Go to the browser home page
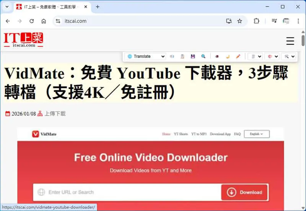Screen dimensions: 306x211 coord(44,21)
